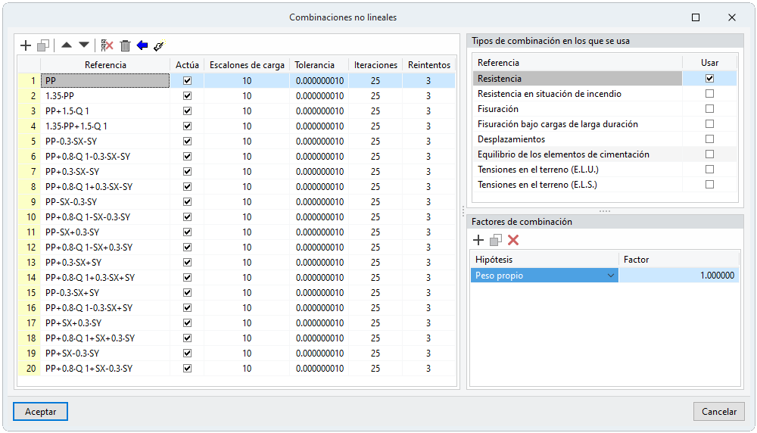This screenshot has width=757, height=433.
Task: Add a new combination factor
Action: (478, 240)
